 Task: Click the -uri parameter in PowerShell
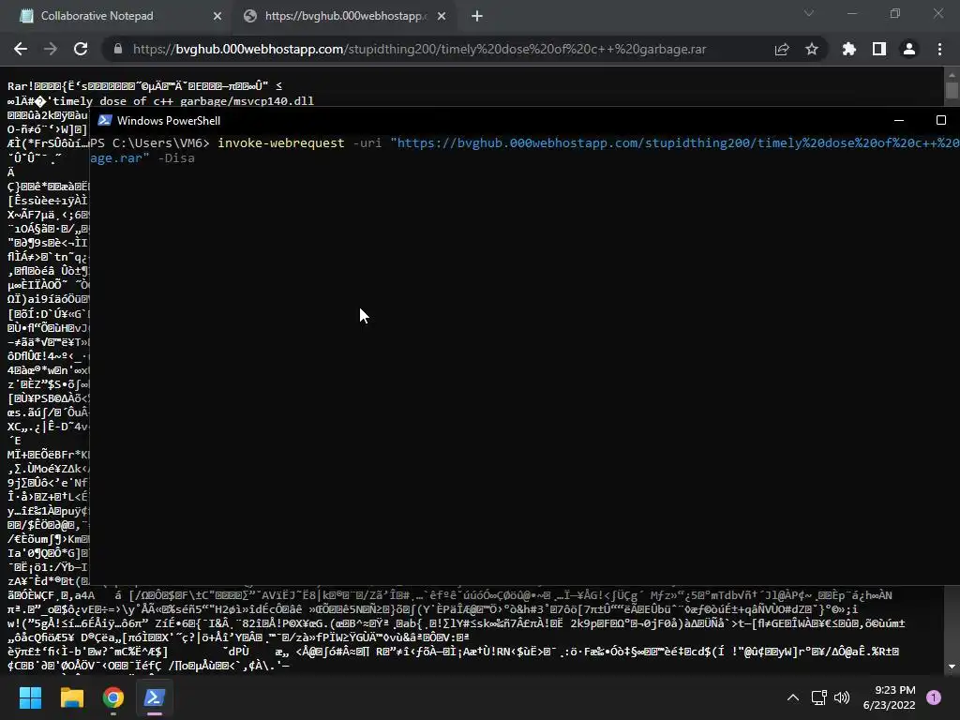point(367,143)
